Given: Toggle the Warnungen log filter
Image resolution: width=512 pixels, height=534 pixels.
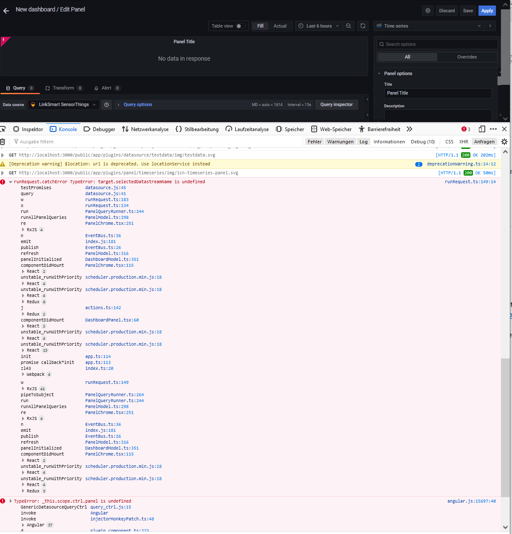Looking at the screenshot, I should (x=340, y=141).
